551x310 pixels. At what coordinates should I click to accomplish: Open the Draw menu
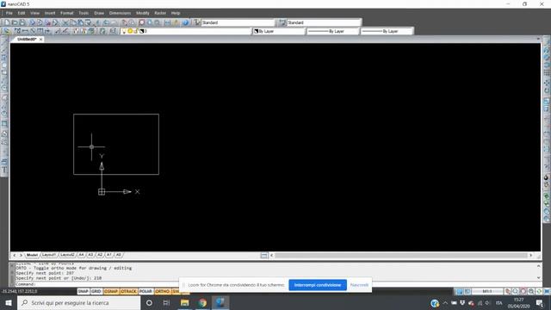(x=99, y=13)
